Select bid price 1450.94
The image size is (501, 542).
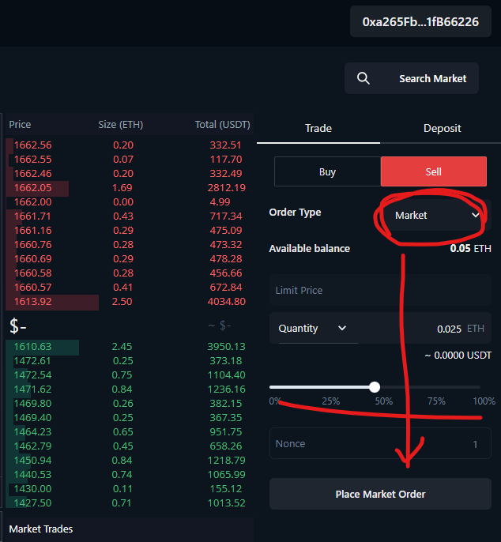point(32,460)
